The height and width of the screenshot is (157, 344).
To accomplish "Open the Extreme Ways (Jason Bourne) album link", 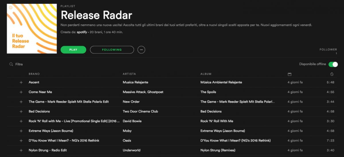I will pyautogui.click(x=222, y=131).
